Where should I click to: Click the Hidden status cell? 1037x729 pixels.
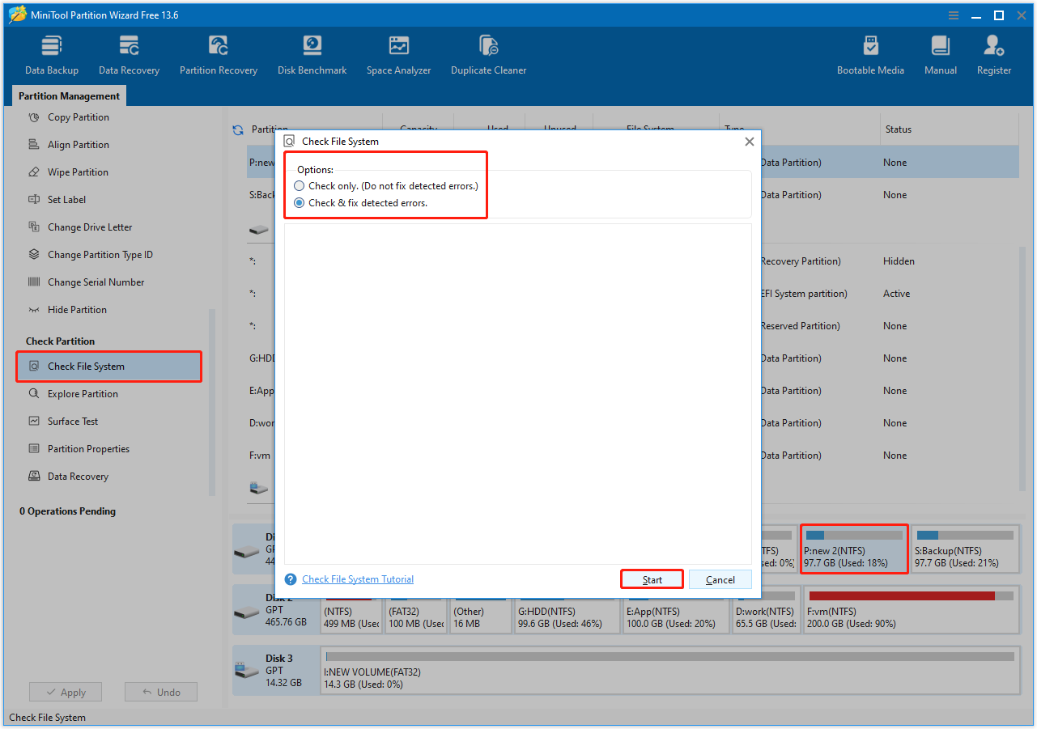[x=899, y=261]
